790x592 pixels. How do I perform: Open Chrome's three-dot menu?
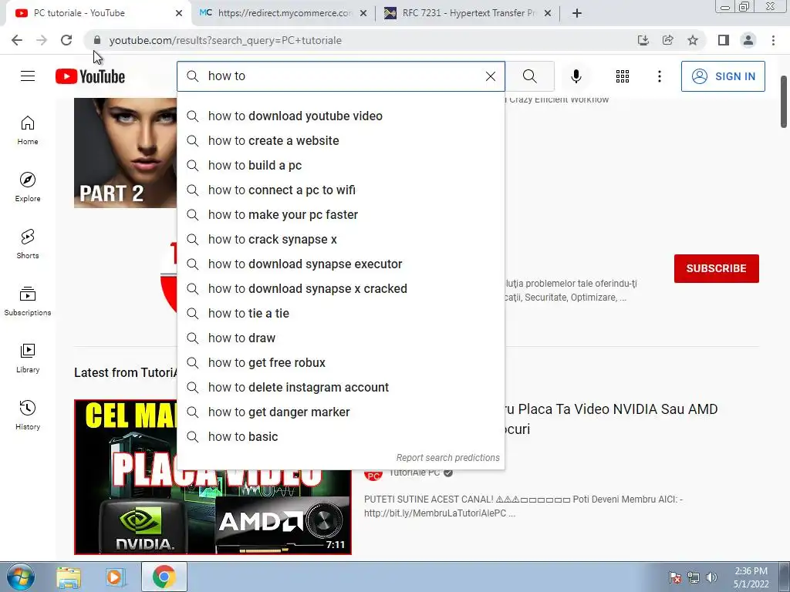tap(773, 40)
